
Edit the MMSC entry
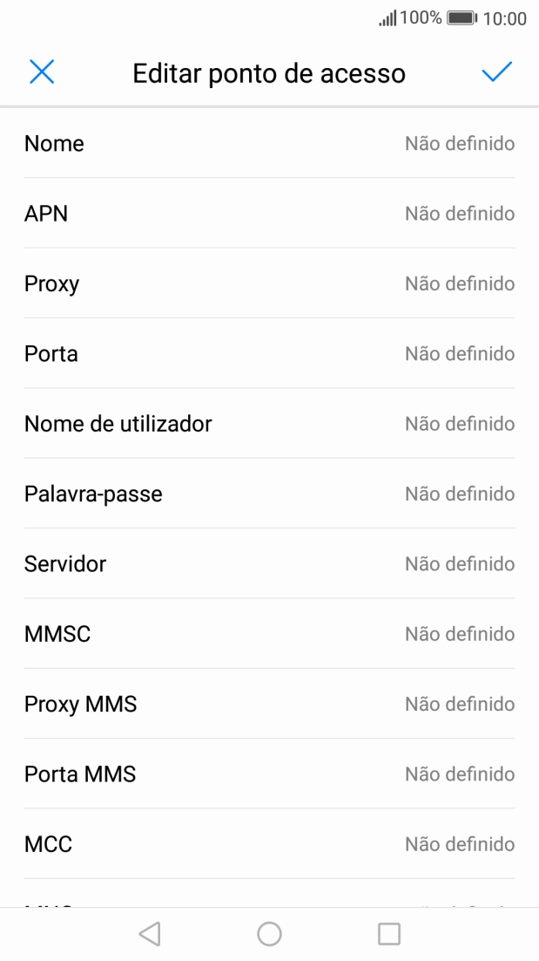269,634
